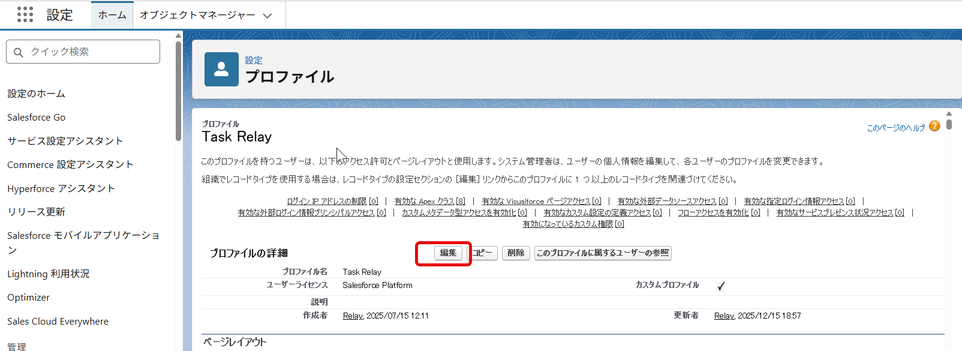The height and width of the screenshot is (351, 962).
Task: Click the Relay link beside 作成者
Action: (353, 316)
